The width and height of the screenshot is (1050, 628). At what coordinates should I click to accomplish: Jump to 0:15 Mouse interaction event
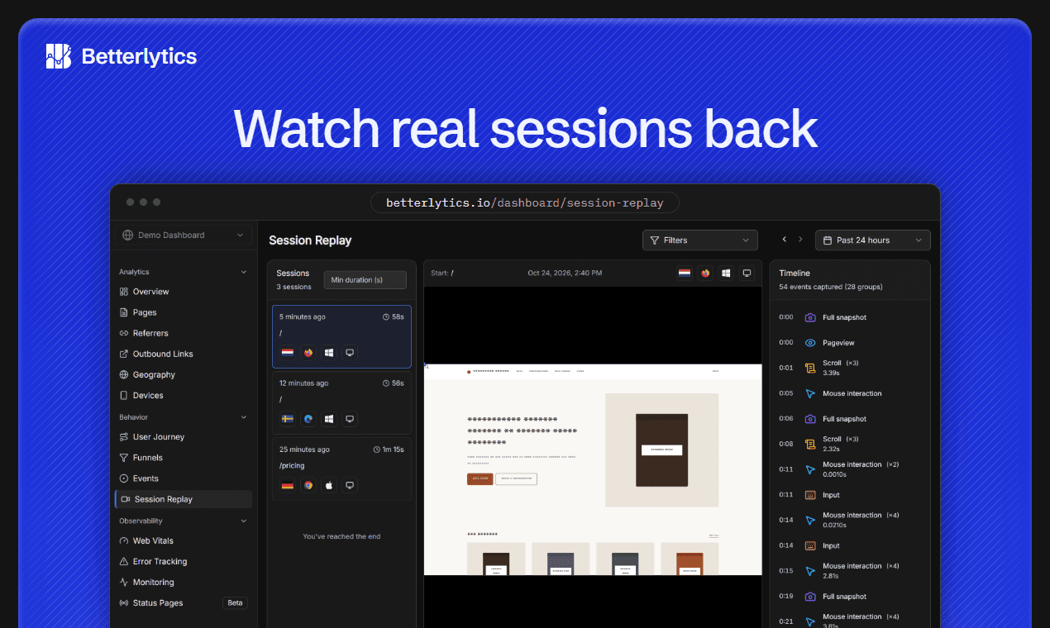click(850, 571)
